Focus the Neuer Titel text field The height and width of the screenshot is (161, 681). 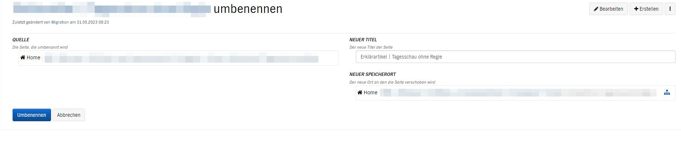click(515, 57)
